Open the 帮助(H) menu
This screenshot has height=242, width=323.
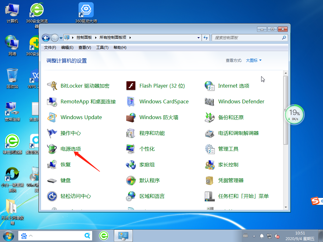[x=120, y=48]
